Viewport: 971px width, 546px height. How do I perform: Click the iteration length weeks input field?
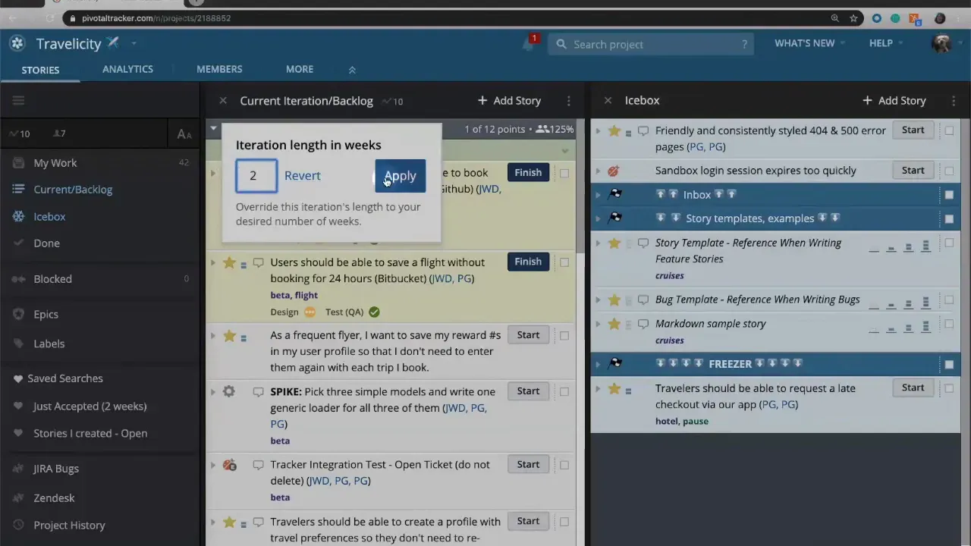click(x=256, y=176)
